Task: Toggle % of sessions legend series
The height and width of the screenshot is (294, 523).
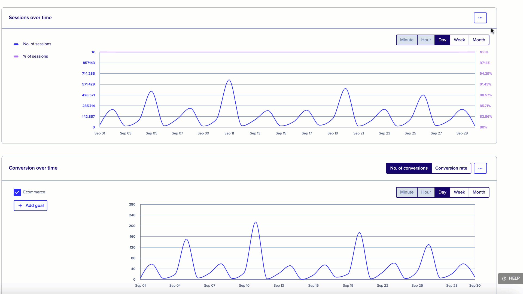Action: coord(31,56)
